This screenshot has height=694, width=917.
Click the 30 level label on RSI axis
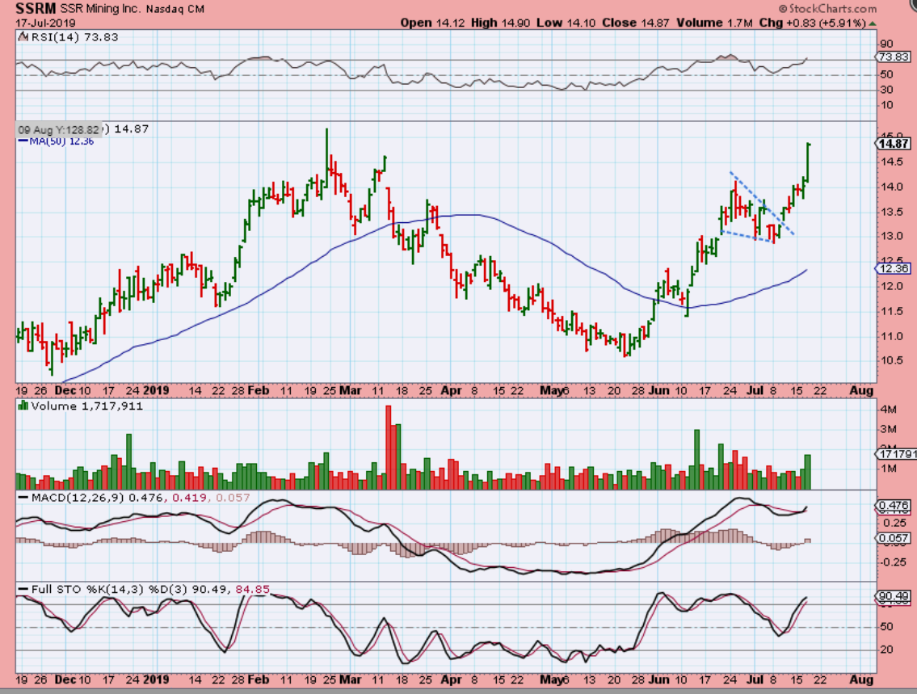[x=886, y=90]
